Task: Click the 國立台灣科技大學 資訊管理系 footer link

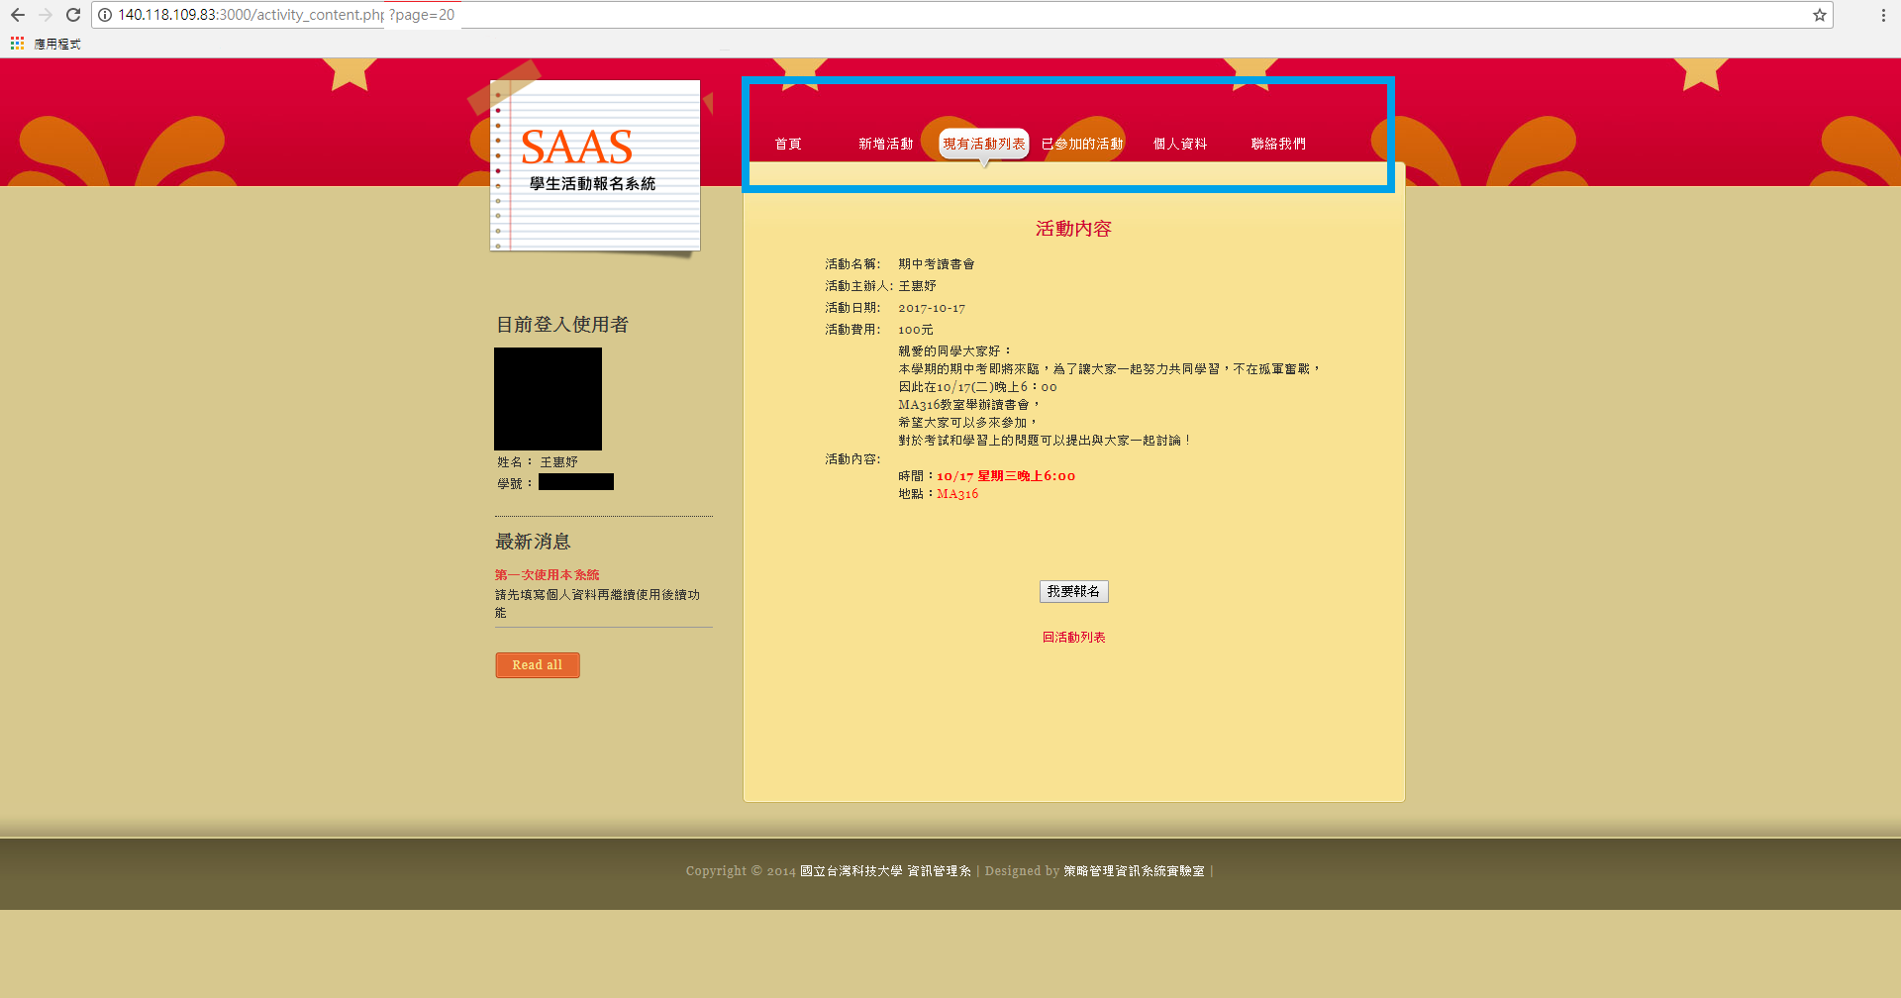Action: point(885,871)
